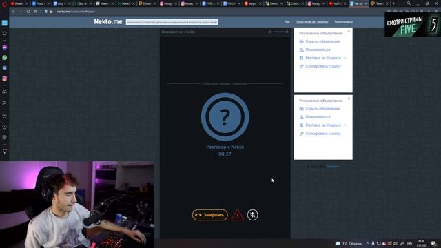Viewport: 441px width, 248px height.
Task: Open Instagram in the Opera sidebar
Action: 5,79
